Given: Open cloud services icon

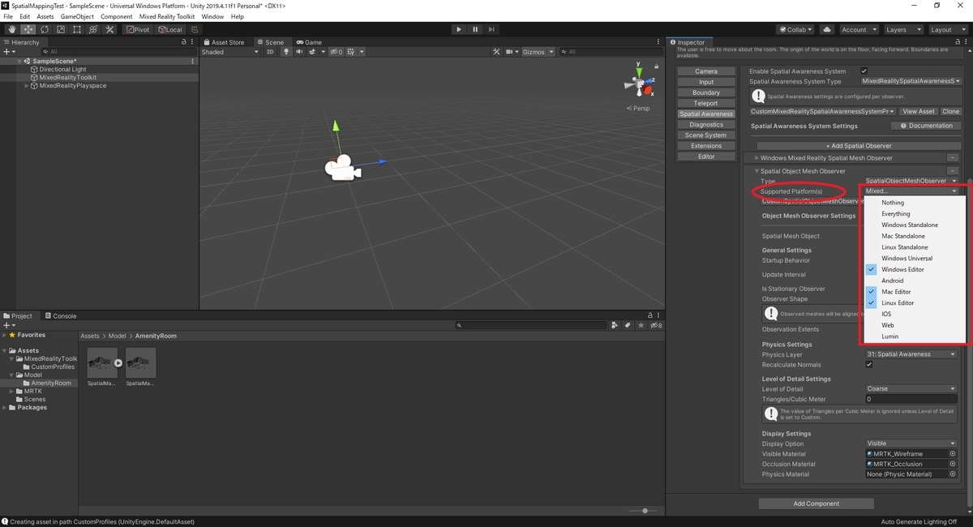Looking at the screenshot, I should tap(826, 29).
